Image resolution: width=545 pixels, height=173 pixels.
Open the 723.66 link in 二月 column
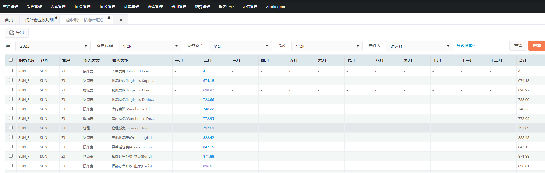(x=208, y=99)
